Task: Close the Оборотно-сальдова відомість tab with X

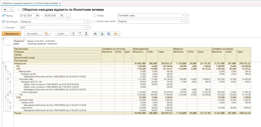Action: [60, 3]
